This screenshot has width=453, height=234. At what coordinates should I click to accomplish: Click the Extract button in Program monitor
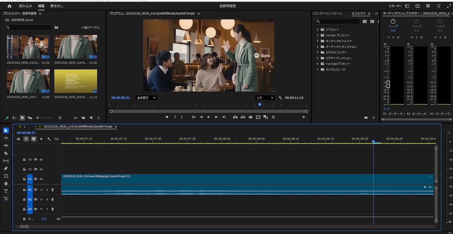[243, 117]
